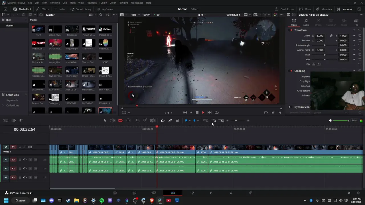Solo audio track A2
365x205 pixels.
[x=30, y=169]
